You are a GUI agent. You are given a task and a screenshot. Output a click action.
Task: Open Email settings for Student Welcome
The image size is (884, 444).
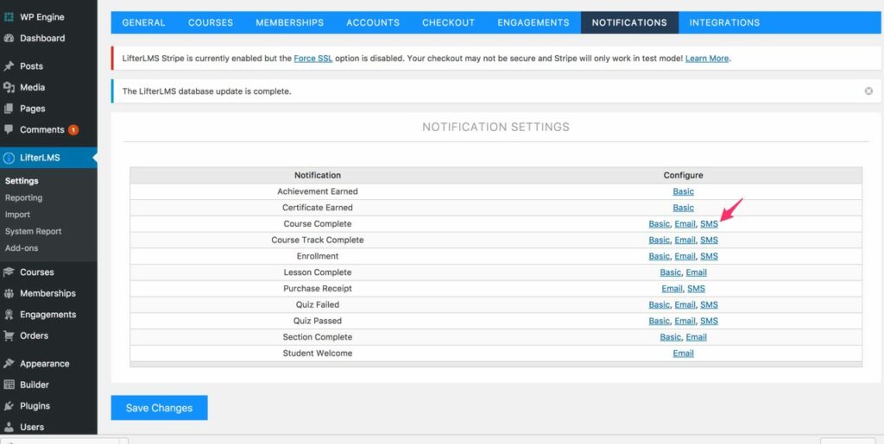click(684, 353)
